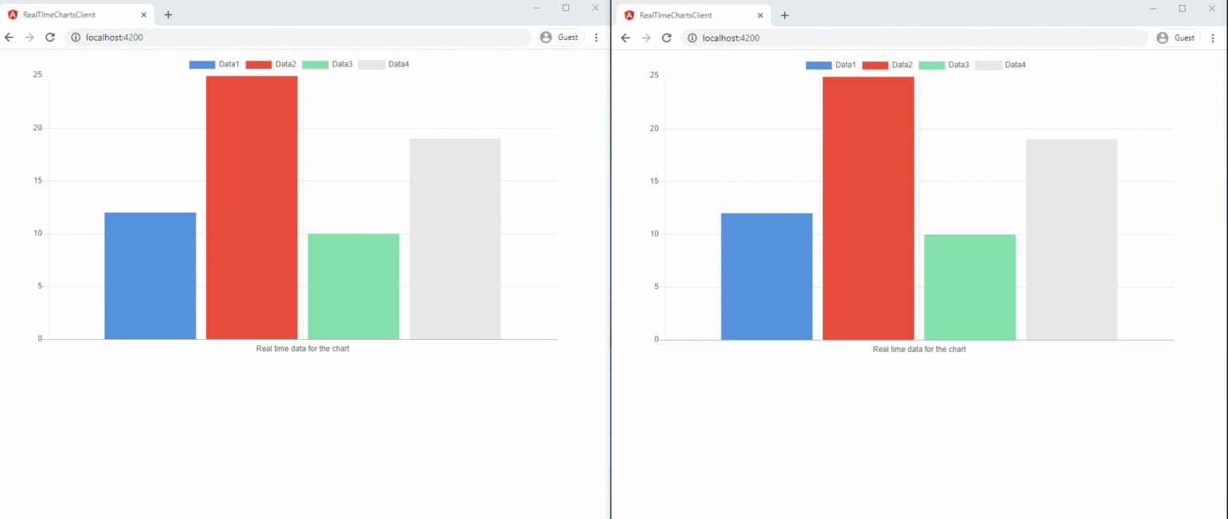Image resolution: width=1228 pixels, height=519 pixels.
Task: Reload the page in the left browser window
Action: 50,38
